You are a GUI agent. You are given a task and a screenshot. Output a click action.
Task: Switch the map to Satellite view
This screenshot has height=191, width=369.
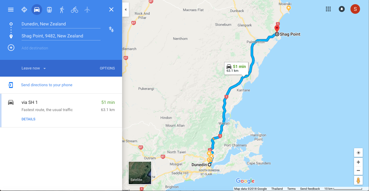point(140,173)
